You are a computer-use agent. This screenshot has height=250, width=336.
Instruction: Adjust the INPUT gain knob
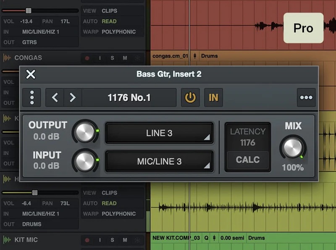pos(85,161)
